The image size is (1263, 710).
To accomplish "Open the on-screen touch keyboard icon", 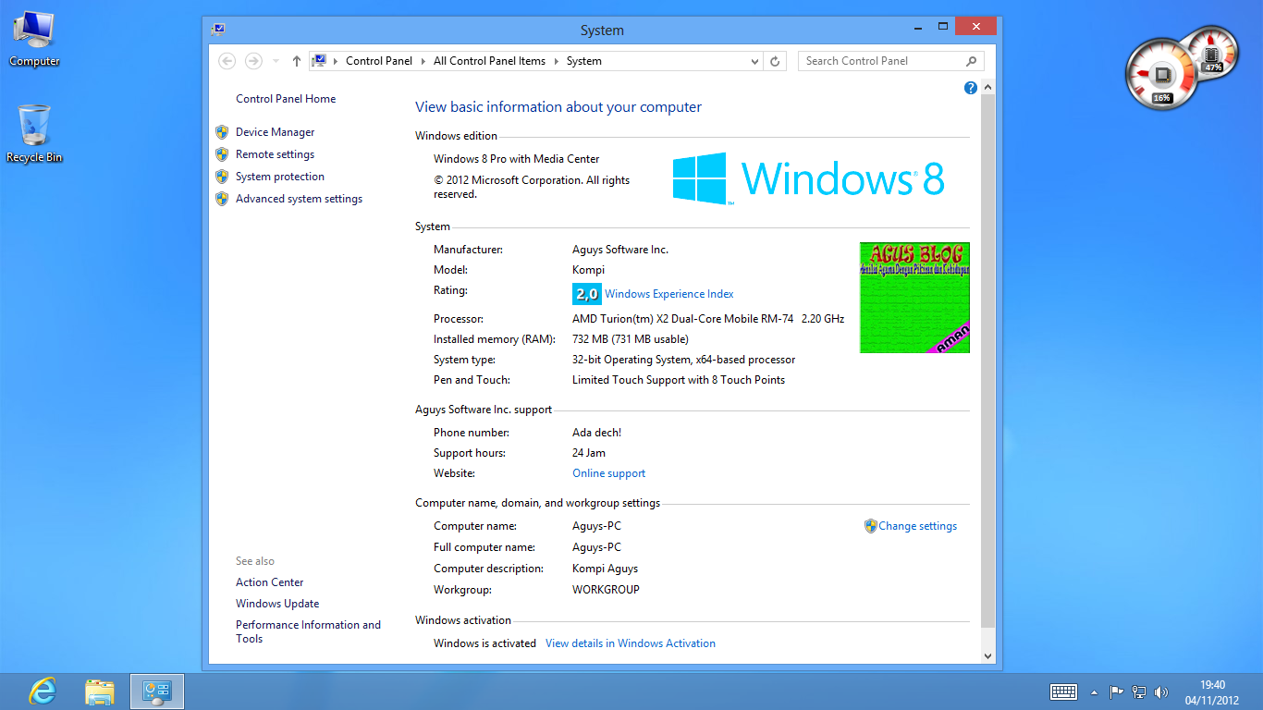I will 1063,692.
